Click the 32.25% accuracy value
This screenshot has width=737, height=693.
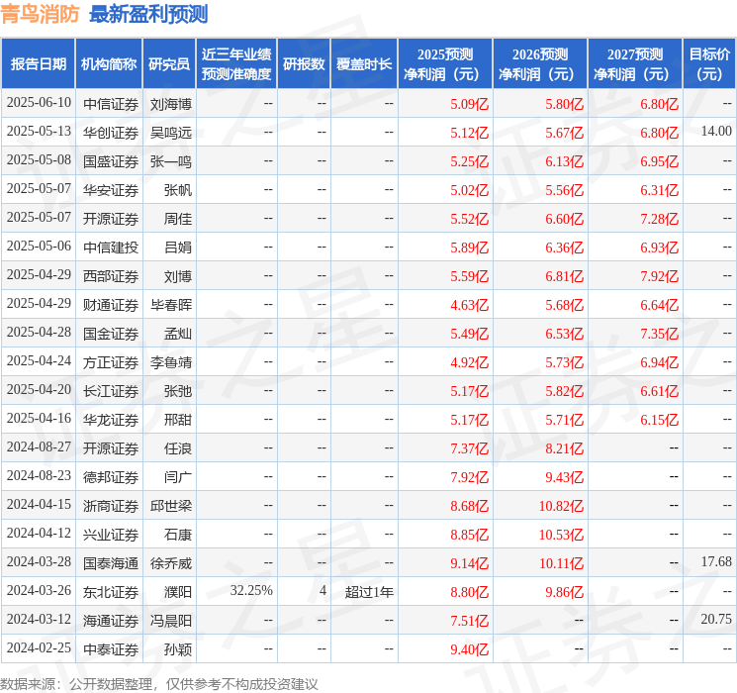pyautogui.click(x=251, y=590)
